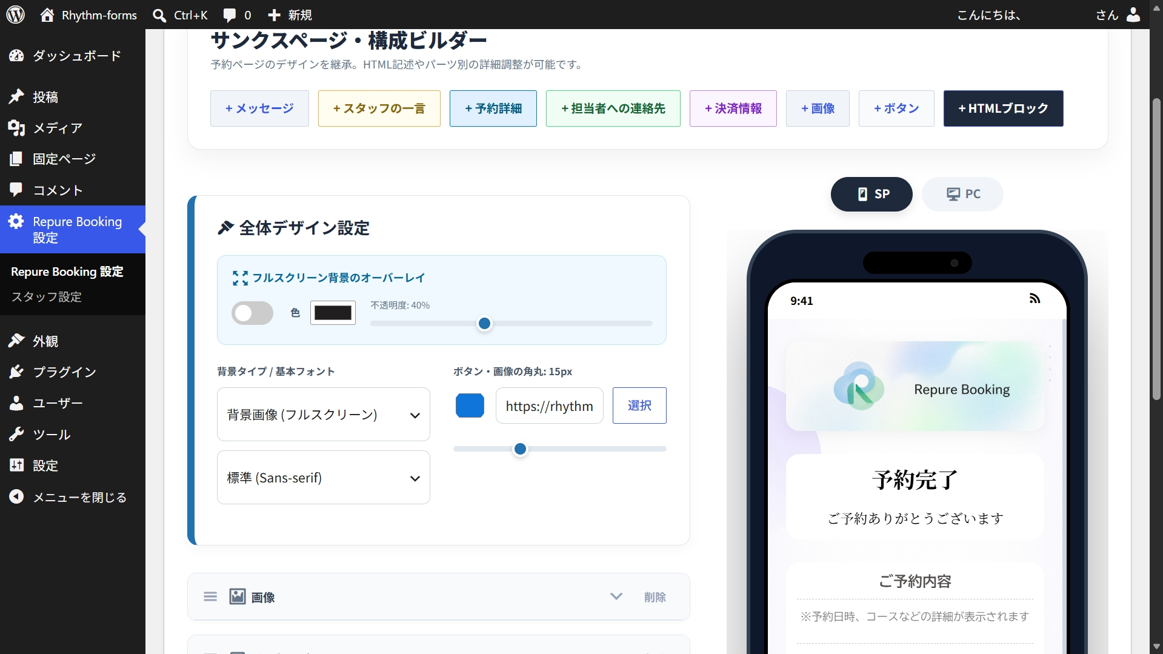This screenshot has width=1163, height=654.
Task: Expand the 画像 block chevron
Action: [616, 596]
